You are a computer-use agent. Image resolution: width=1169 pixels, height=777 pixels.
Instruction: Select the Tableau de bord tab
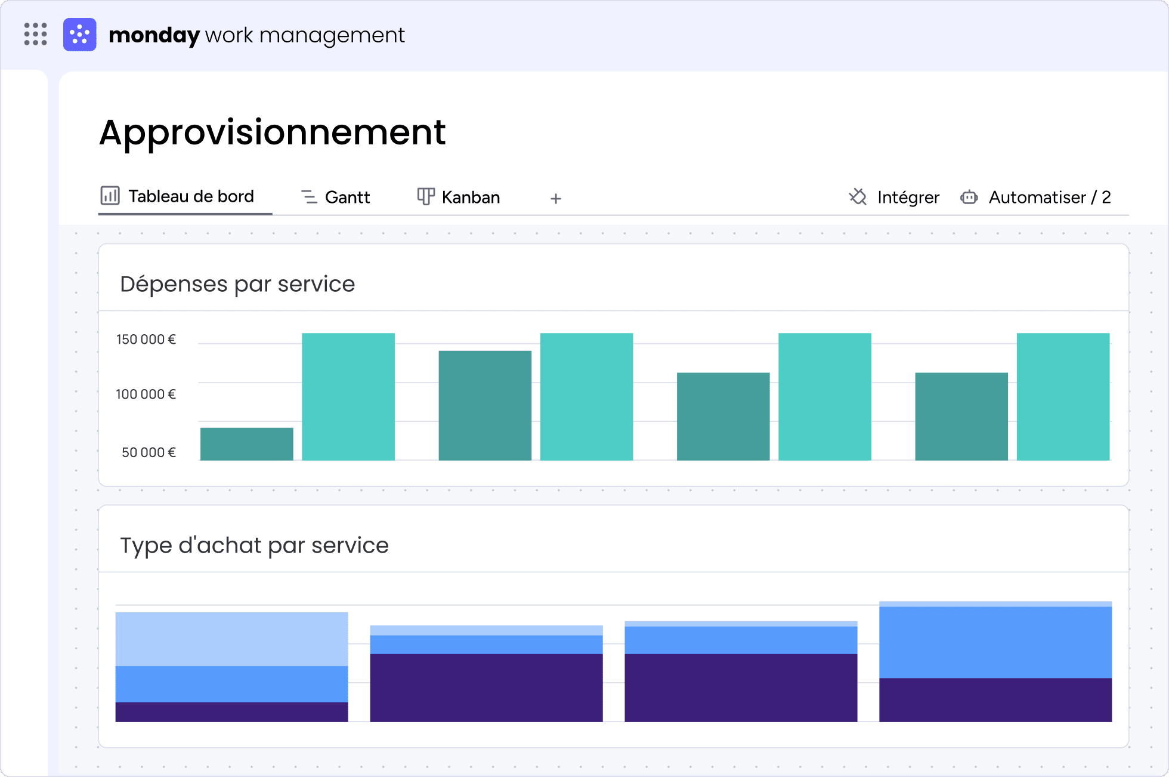pyautogui.click(x=177, y=196)
